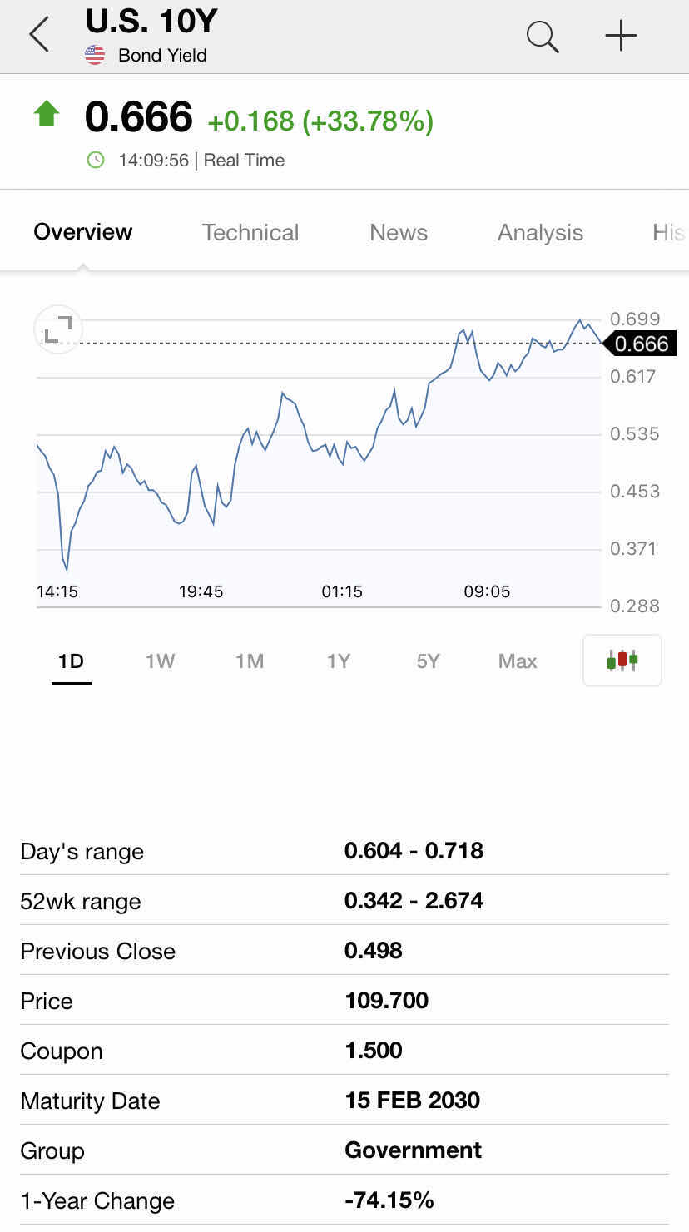Viewport: 689px width, 1232px height.
Task: Open the News tab
Action: tap(399, 232)
